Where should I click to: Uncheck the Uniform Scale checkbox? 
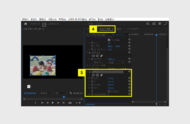click(x=109, y=40)
